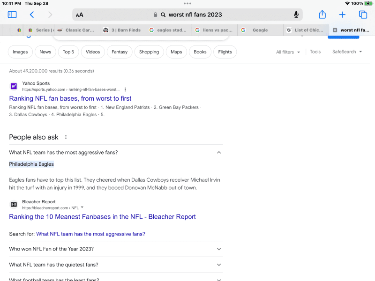Tap the microphone dictation icon
The width and height of the screenshot is (375, 281).
pos(296,15)
